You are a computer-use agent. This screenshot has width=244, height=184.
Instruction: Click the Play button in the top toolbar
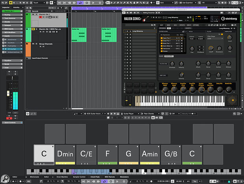(93, 3)
